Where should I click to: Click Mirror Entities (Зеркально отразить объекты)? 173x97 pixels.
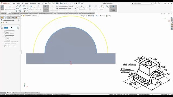pos(65,6)
